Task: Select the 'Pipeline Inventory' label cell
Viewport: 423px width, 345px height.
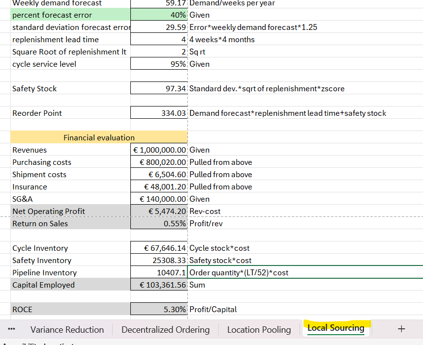Action: [x=70, y=272]
